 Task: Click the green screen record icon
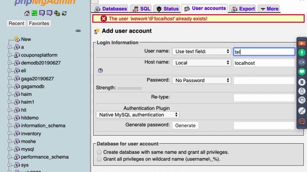click(302, 72)
